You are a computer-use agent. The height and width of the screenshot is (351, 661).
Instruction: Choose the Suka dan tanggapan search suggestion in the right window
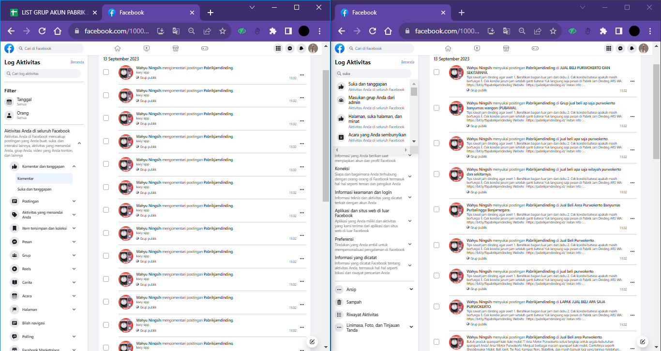point(372,87)
